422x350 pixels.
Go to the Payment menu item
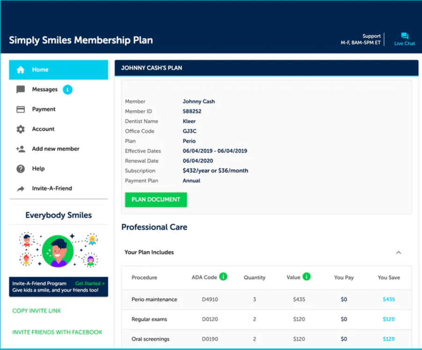pos(44,109)
